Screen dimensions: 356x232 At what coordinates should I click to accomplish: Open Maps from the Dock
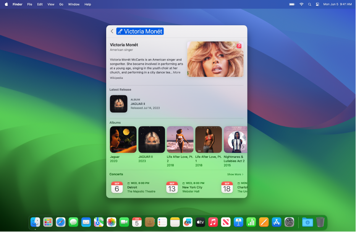(x=99, y=222)
